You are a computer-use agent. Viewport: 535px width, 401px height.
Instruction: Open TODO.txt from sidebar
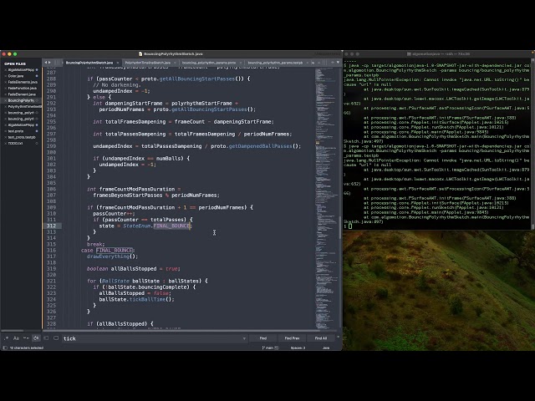[15, 144]
